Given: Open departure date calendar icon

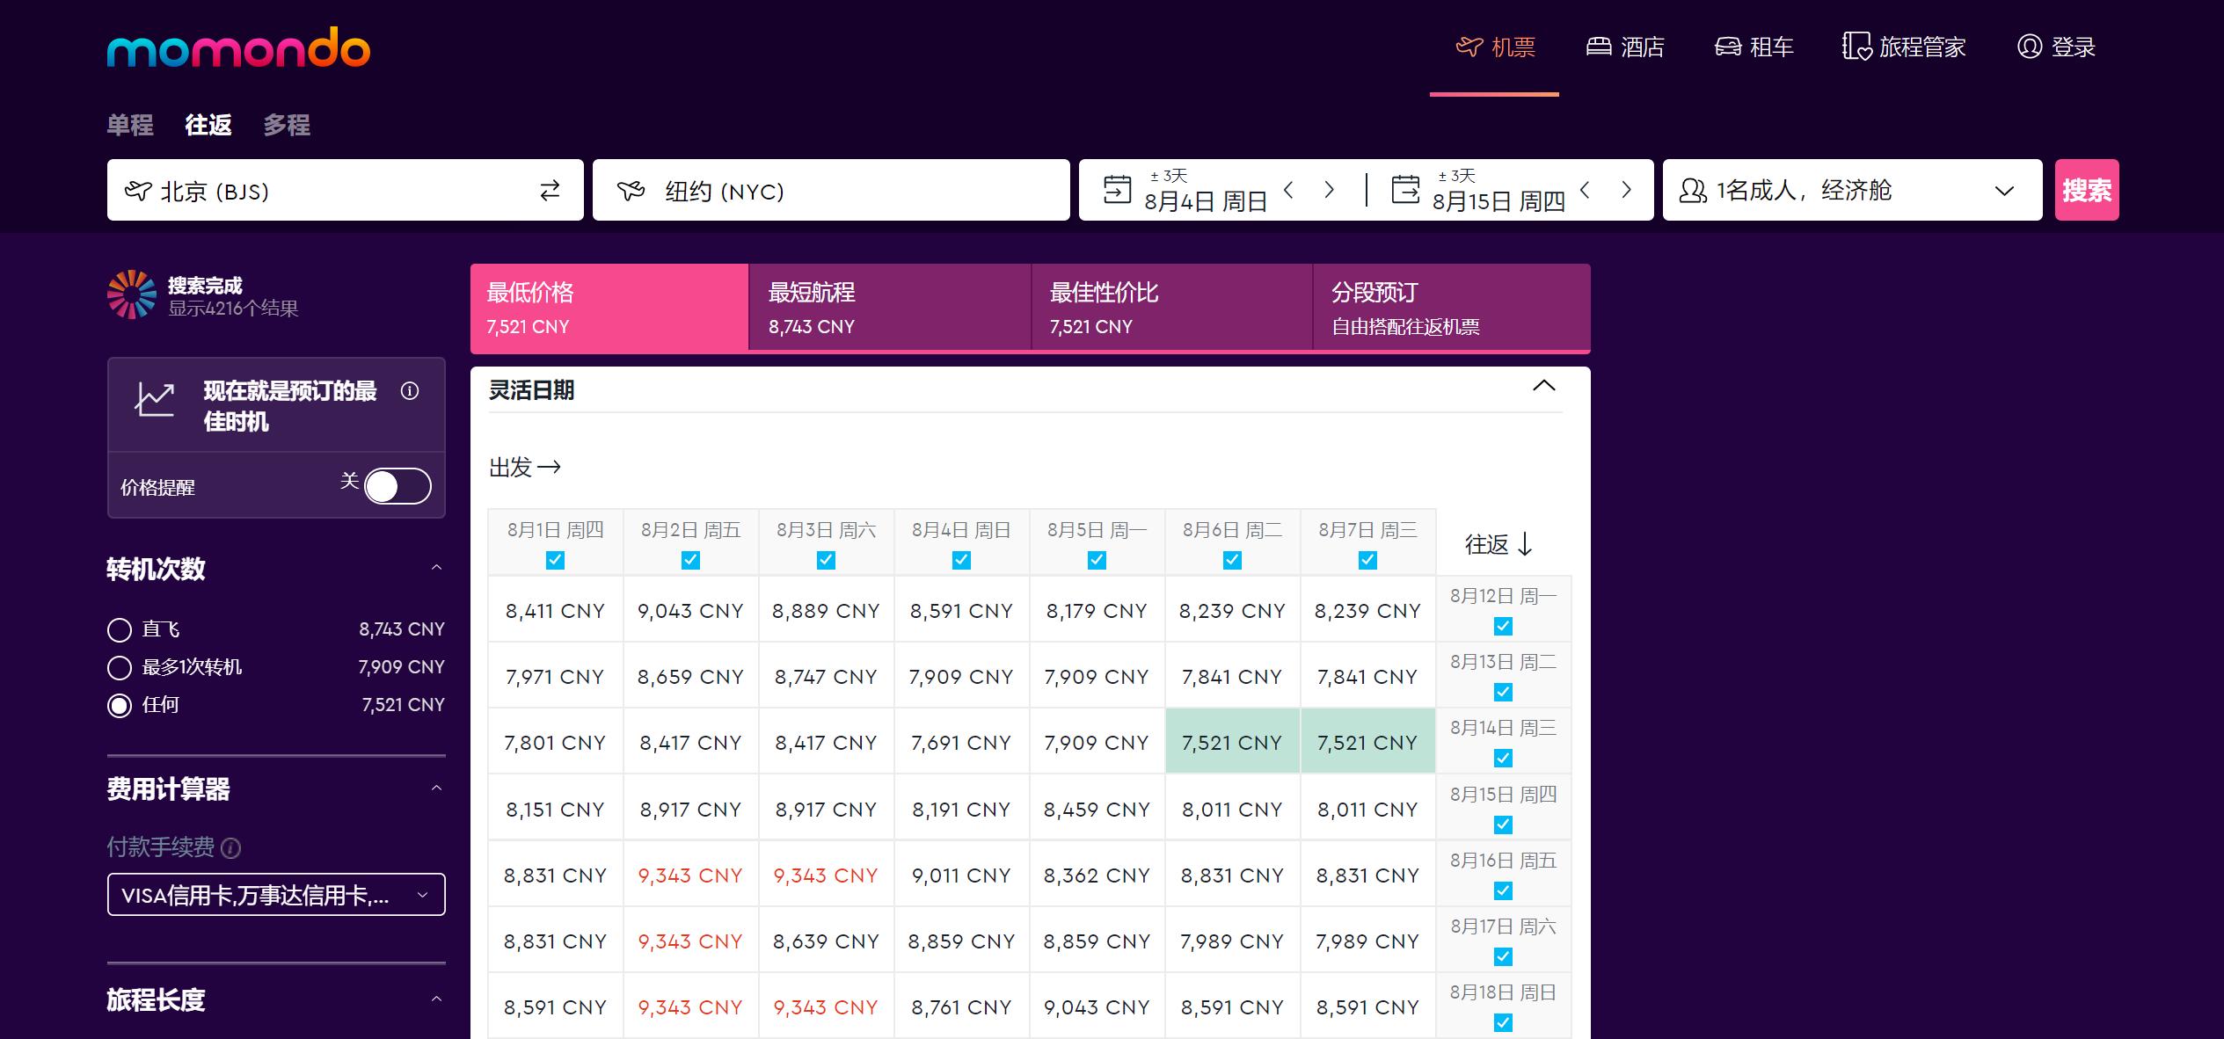Looking at the screenshot, I should (x=1117, y=190).
